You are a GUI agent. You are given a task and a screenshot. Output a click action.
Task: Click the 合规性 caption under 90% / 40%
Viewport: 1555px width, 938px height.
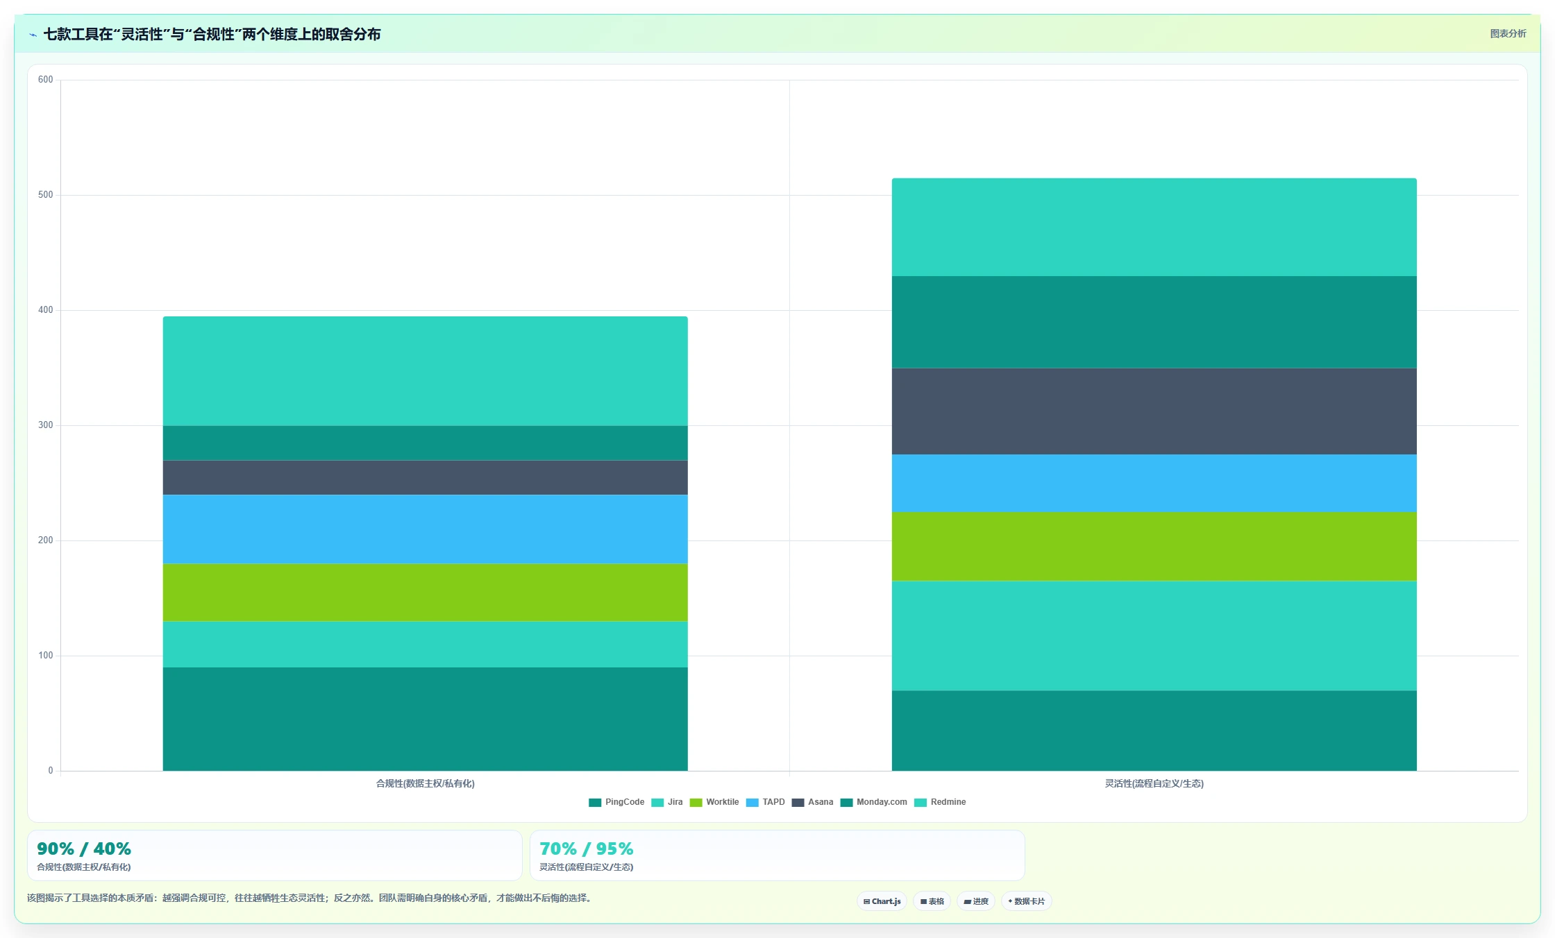pyautogui.click(x=84, y=867)
